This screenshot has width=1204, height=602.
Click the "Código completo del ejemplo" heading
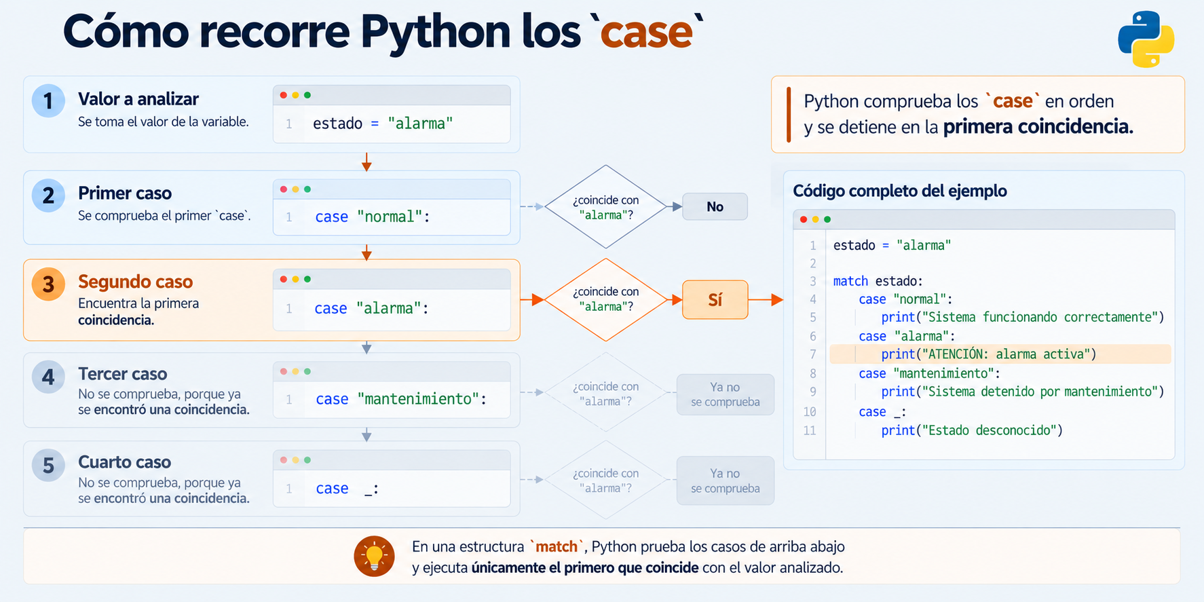click(x=900, y=191)
